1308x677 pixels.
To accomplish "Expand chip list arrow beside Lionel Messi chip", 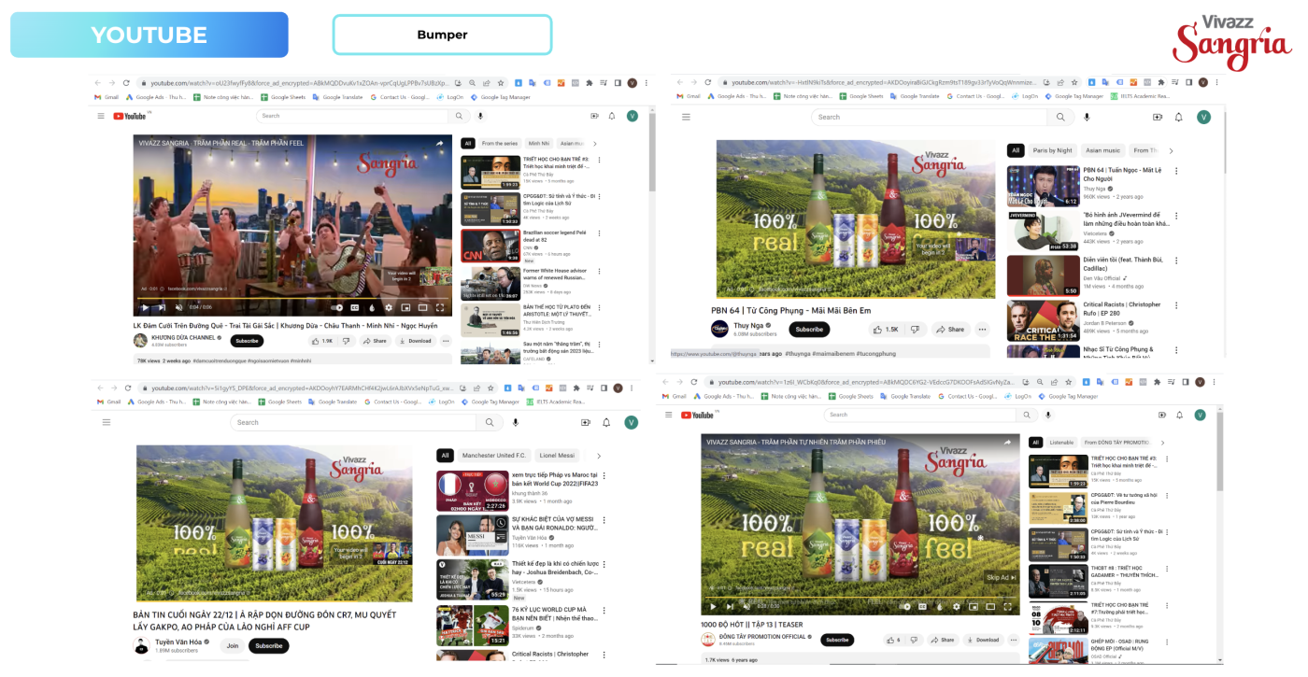I will (600, 456).
